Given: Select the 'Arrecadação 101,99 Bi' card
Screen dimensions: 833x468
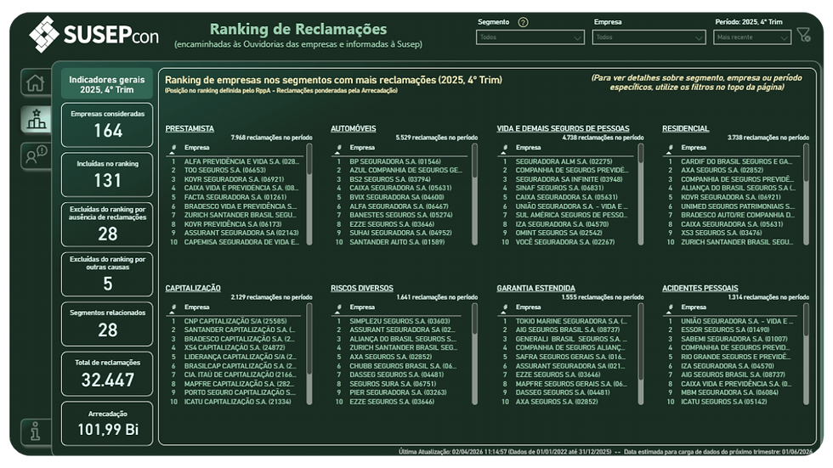Looking at the screenshot, I should tap(107, 423).
